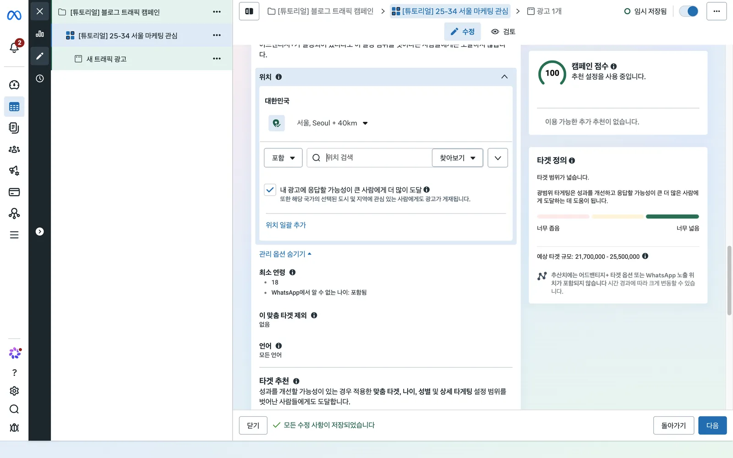The image size is (733, 458).
Task: Open billing card icon
Action: [x=14, y=192]
